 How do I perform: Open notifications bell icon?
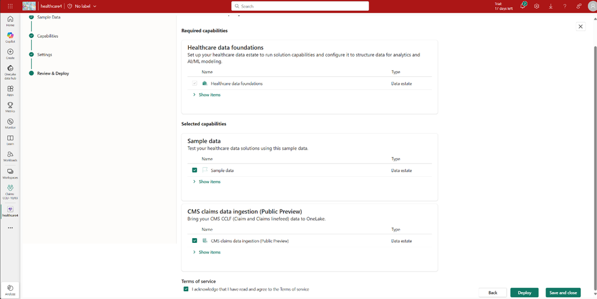[523, 6]
